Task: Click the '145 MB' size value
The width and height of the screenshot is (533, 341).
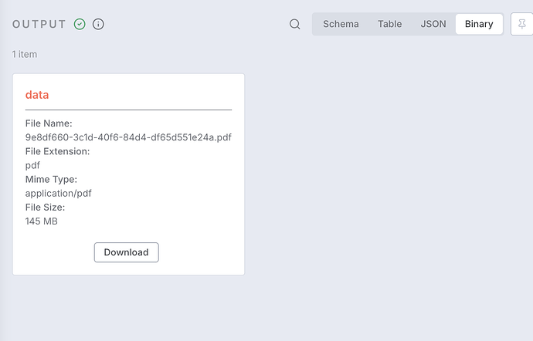Action: tap(42, 221)
